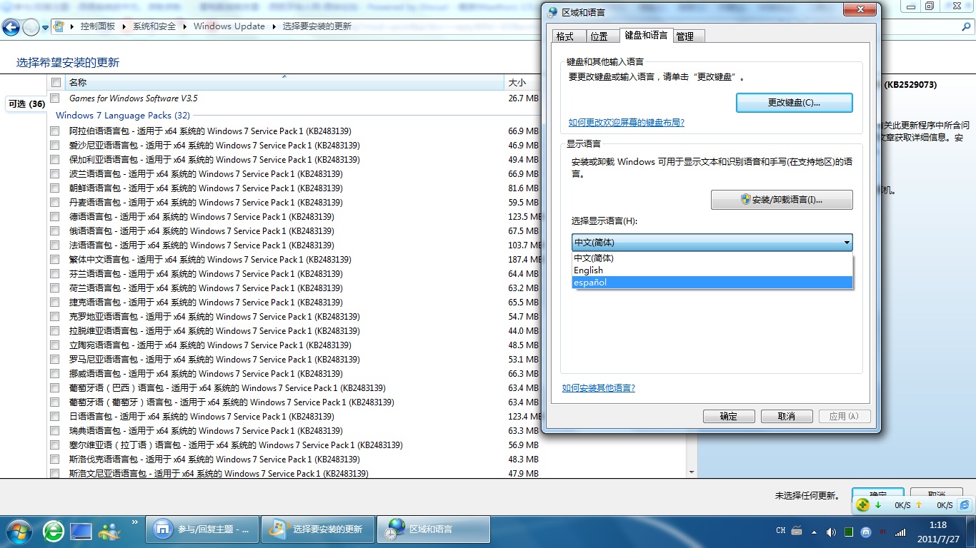This screenshot has height=548, width=976.
Task: Click the Show Desktop icon in quick launch
Action: [81, 531]
